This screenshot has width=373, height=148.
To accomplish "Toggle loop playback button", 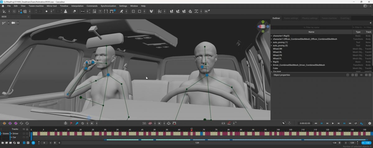I will pyautogui.click(x=356, y=123).
